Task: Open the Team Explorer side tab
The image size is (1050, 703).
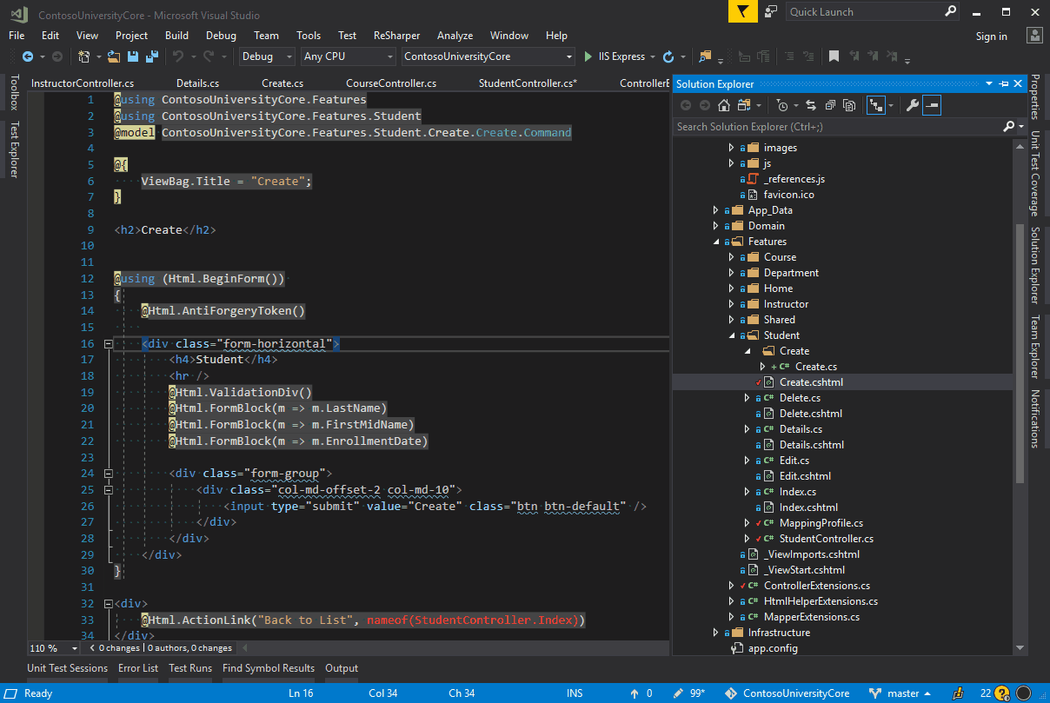Action: coord(1034,347)
